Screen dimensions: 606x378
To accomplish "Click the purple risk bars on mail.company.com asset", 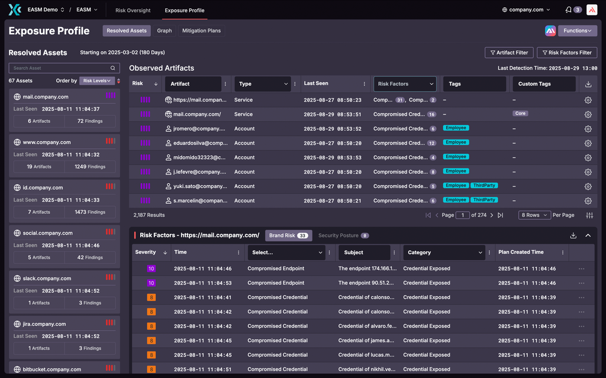I will pyautogui.click(x=110, y=96).
